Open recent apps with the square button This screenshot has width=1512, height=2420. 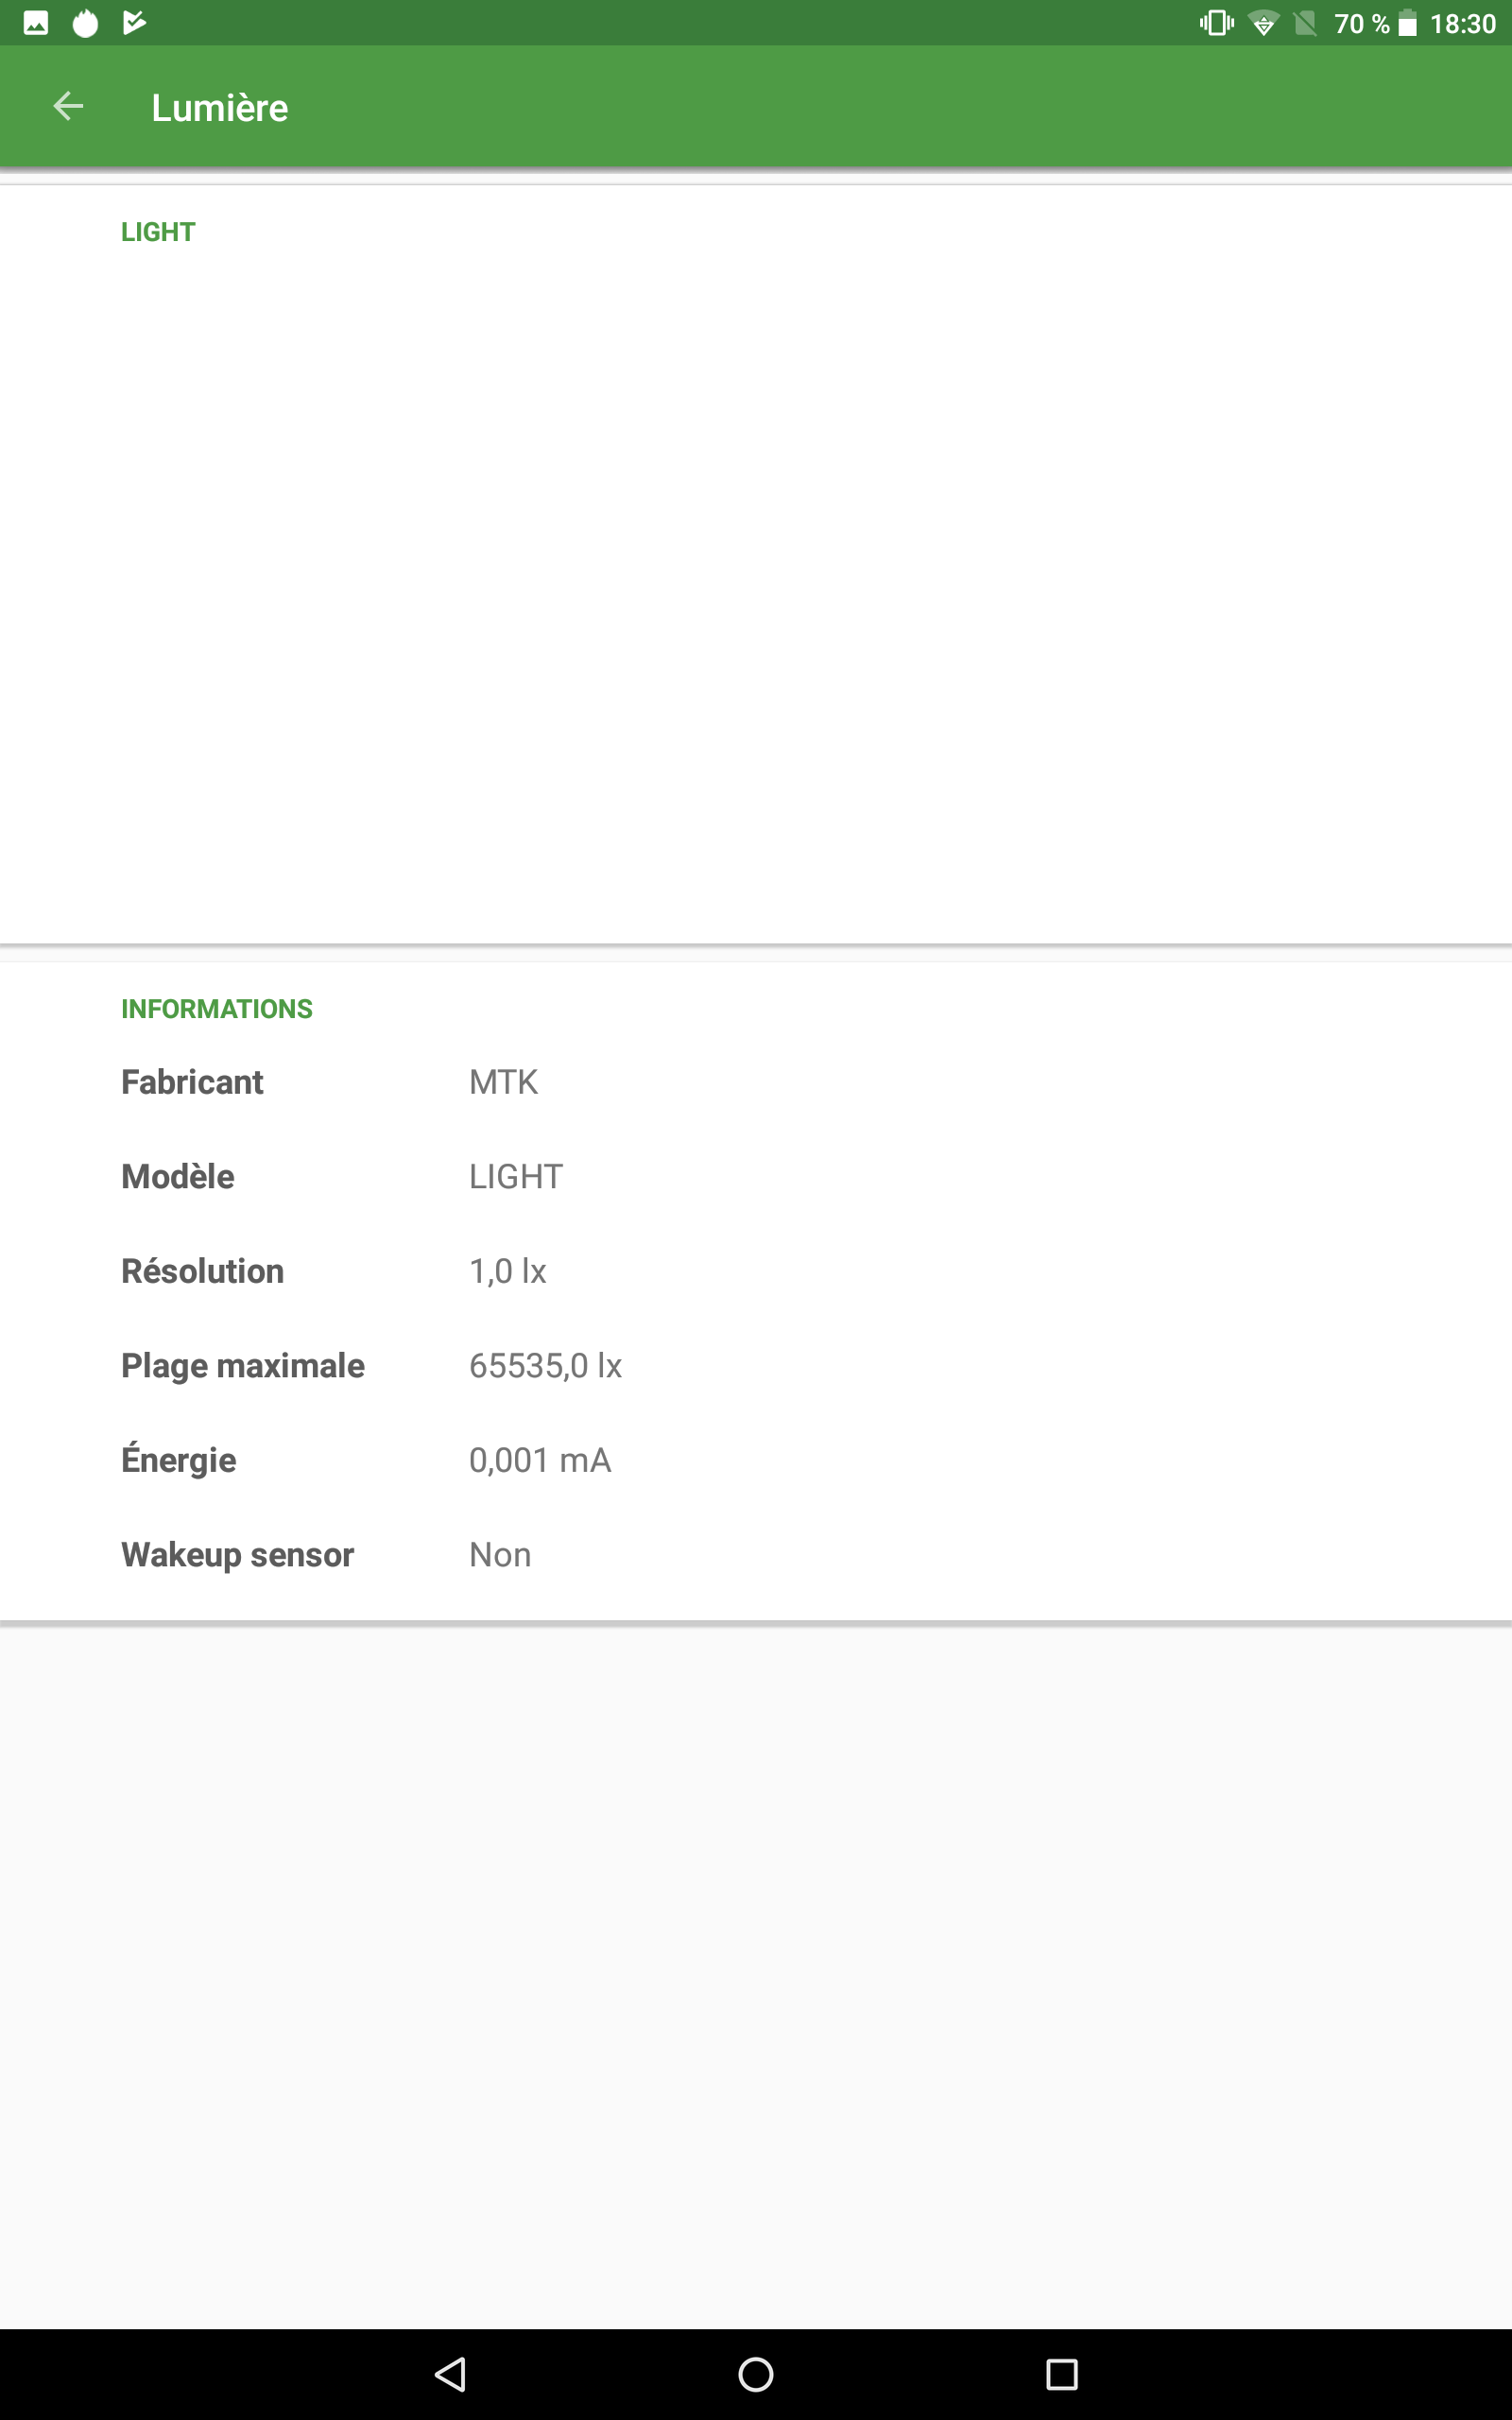click(1061, 2373)
